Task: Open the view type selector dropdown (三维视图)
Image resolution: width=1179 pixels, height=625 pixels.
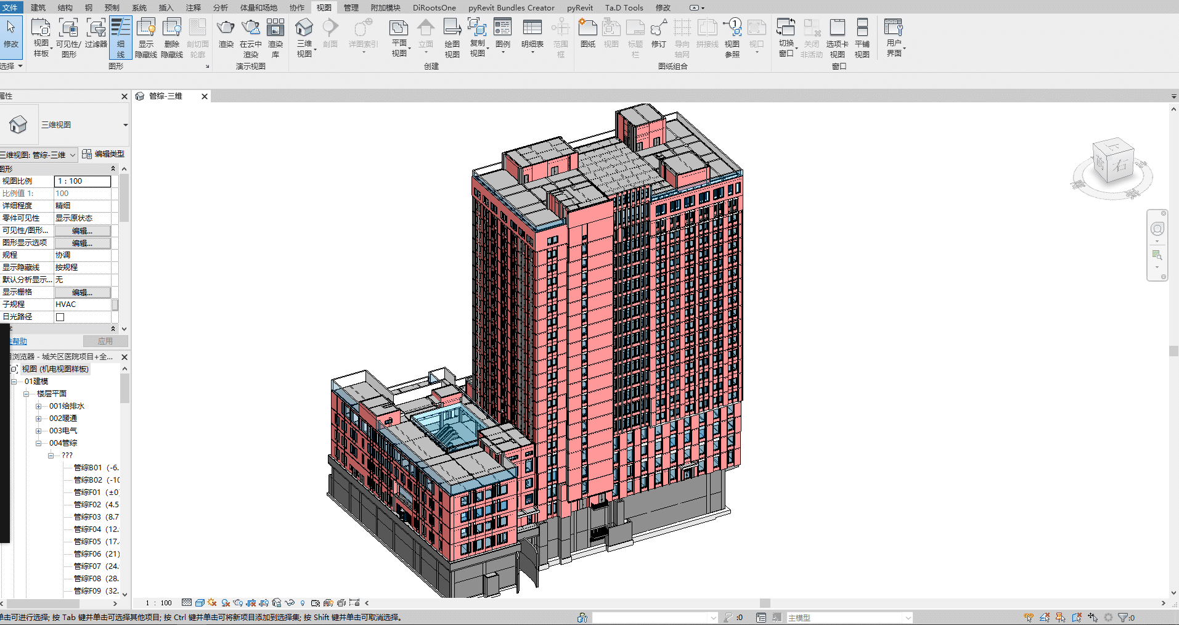Action: pyautogui.click(x=126, y=125)
